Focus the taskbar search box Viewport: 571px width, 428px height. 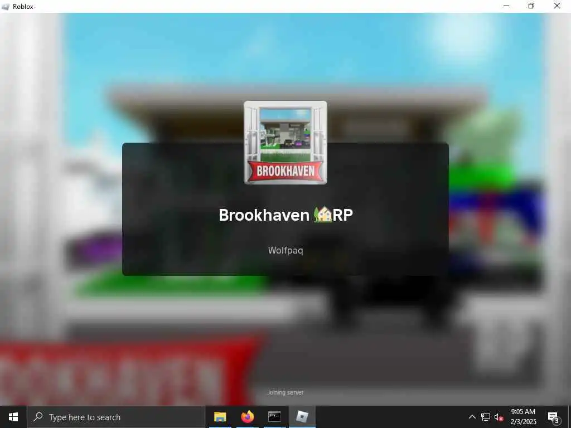point(116,417)
